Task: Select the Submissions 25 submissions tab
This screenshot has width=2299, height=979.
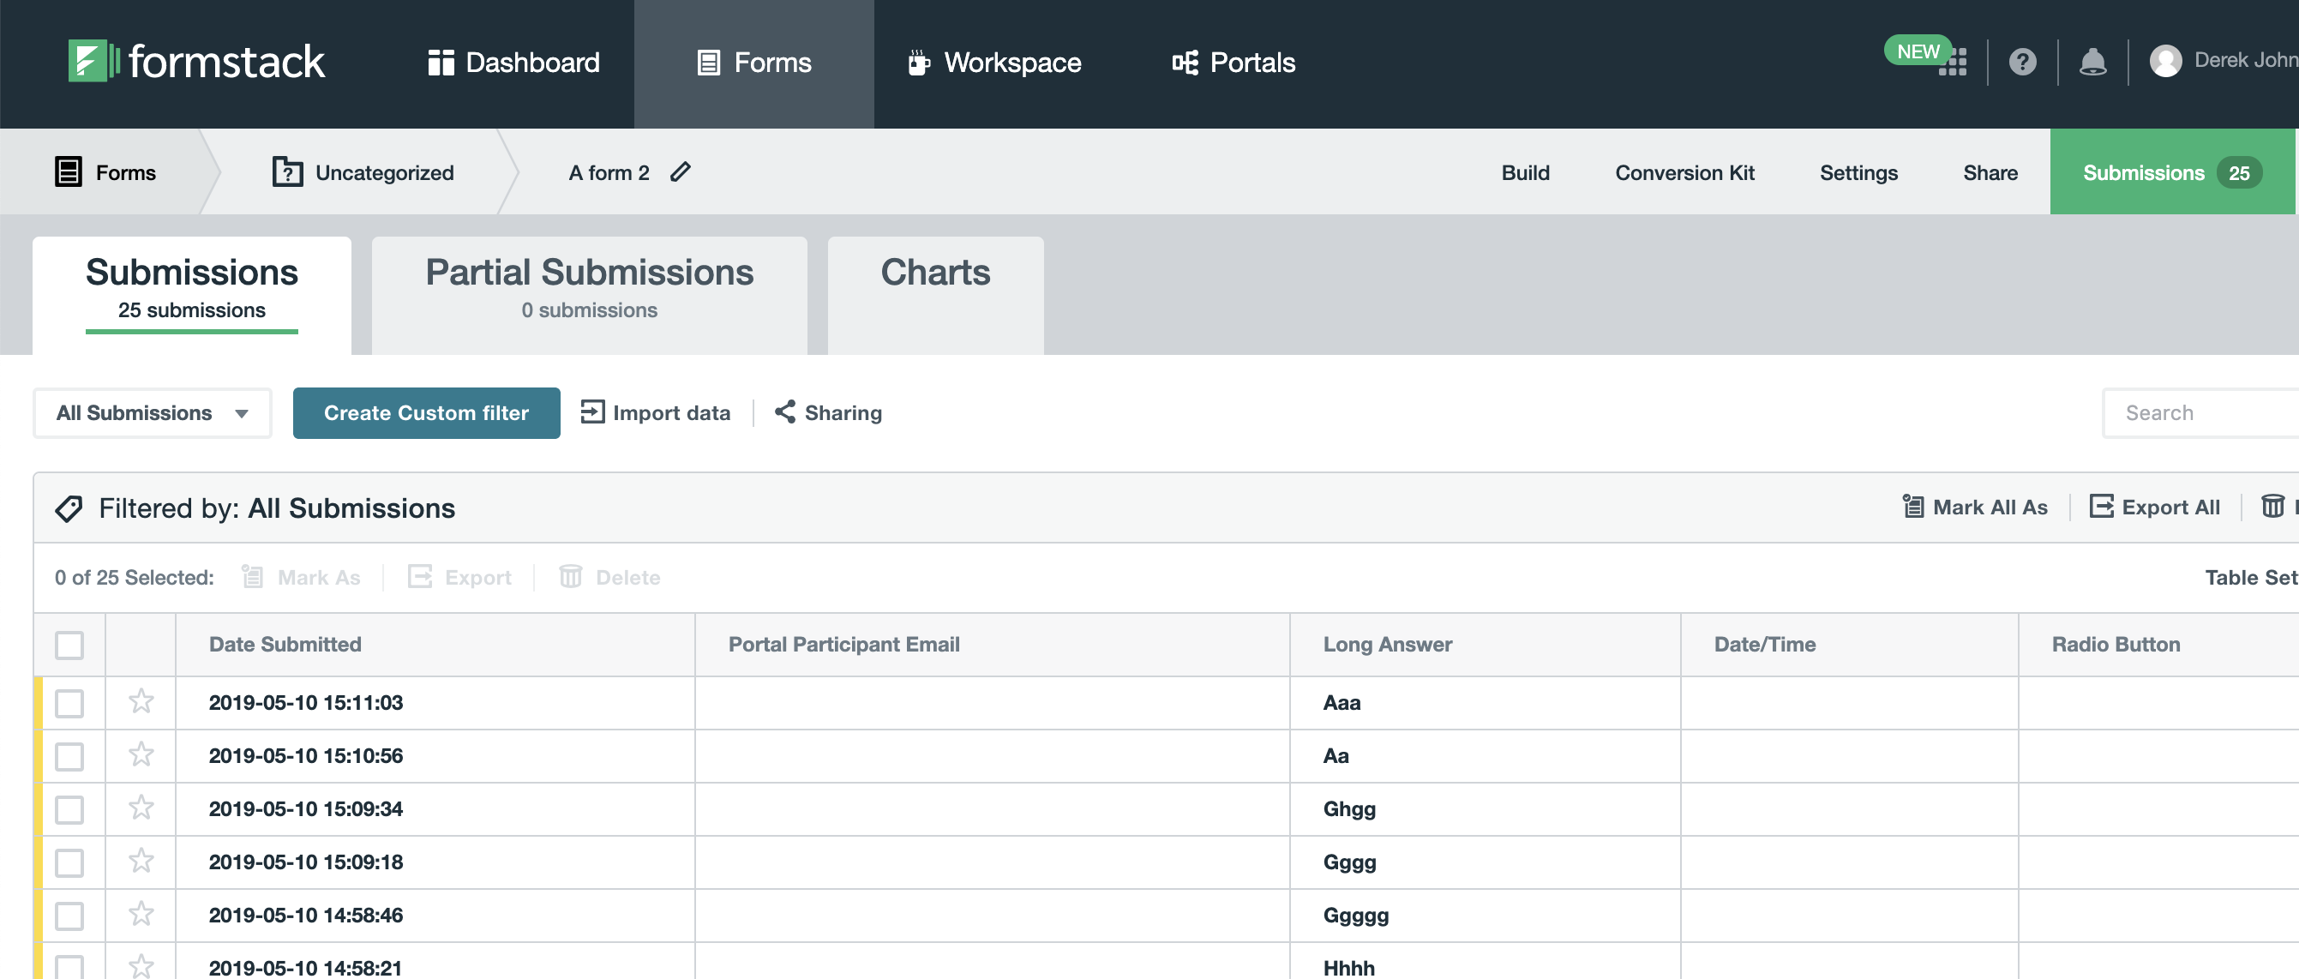Action: [x=192, y=295]
